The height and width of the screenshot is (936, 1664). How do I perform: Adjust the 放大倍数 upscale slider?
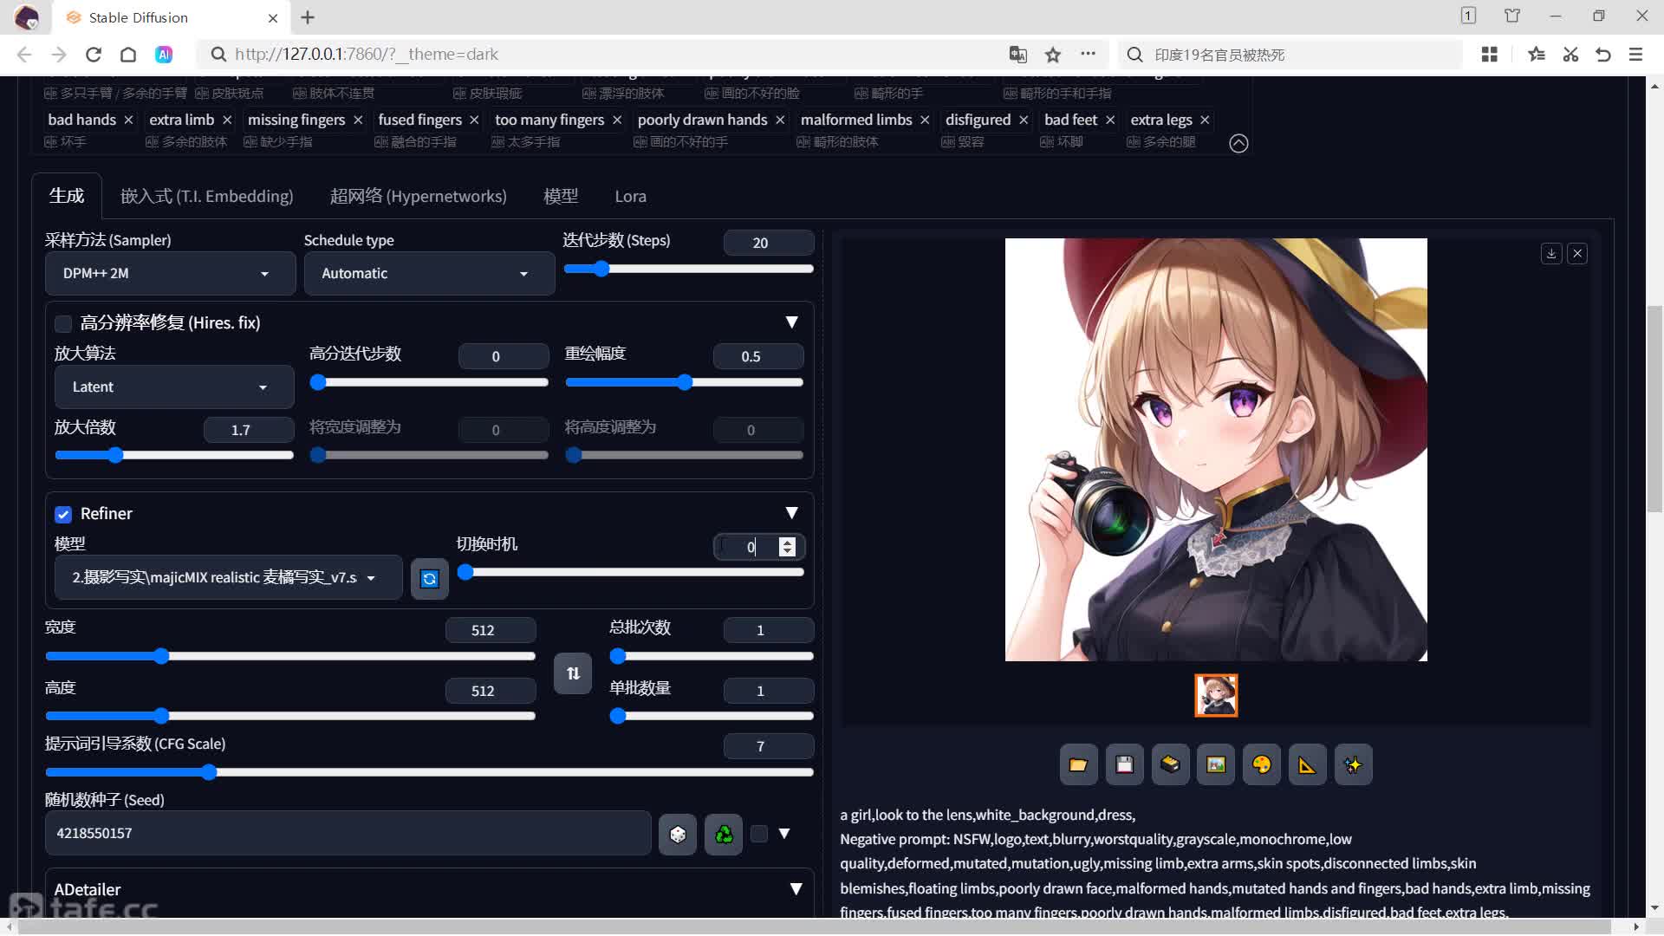point(174,455)
